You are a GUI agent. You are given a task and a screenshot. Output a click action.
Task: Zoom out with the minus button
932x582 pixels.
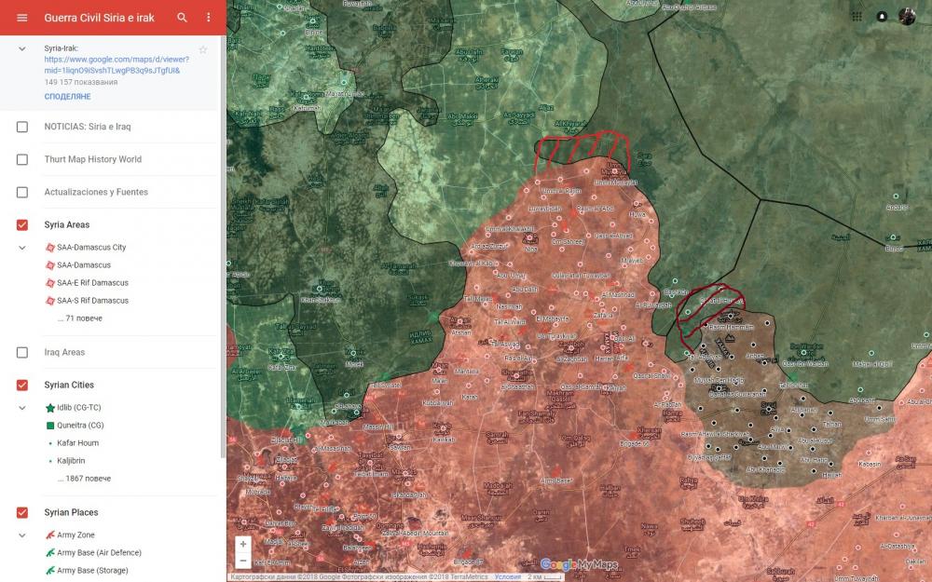243,561
